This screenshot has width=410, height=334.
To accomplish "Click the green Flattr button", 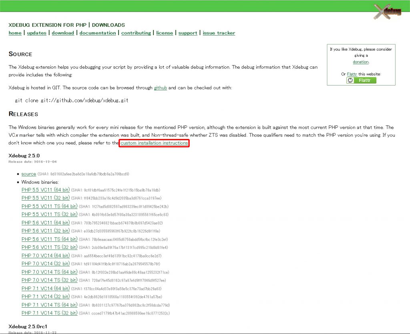I will click(x=361, y=80).
